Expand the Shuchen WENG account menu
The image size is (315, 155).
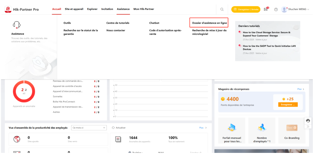click(x=299, y=9)
